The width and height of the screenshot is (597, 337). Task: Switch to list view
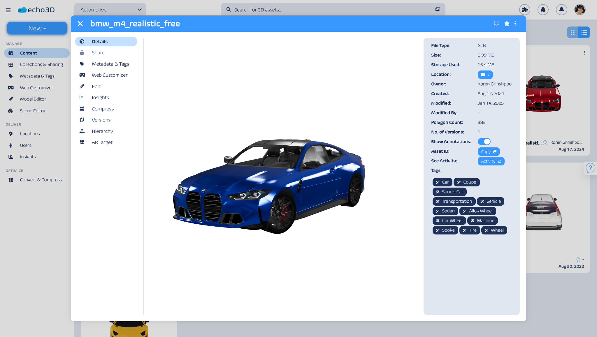(x=584, y=32)
